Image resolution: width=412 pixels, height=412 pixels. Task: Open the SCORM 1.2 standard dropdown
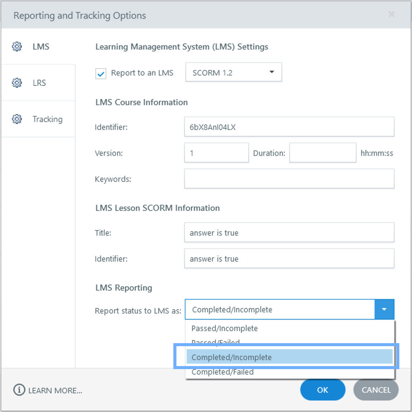[x=233, y=73]
